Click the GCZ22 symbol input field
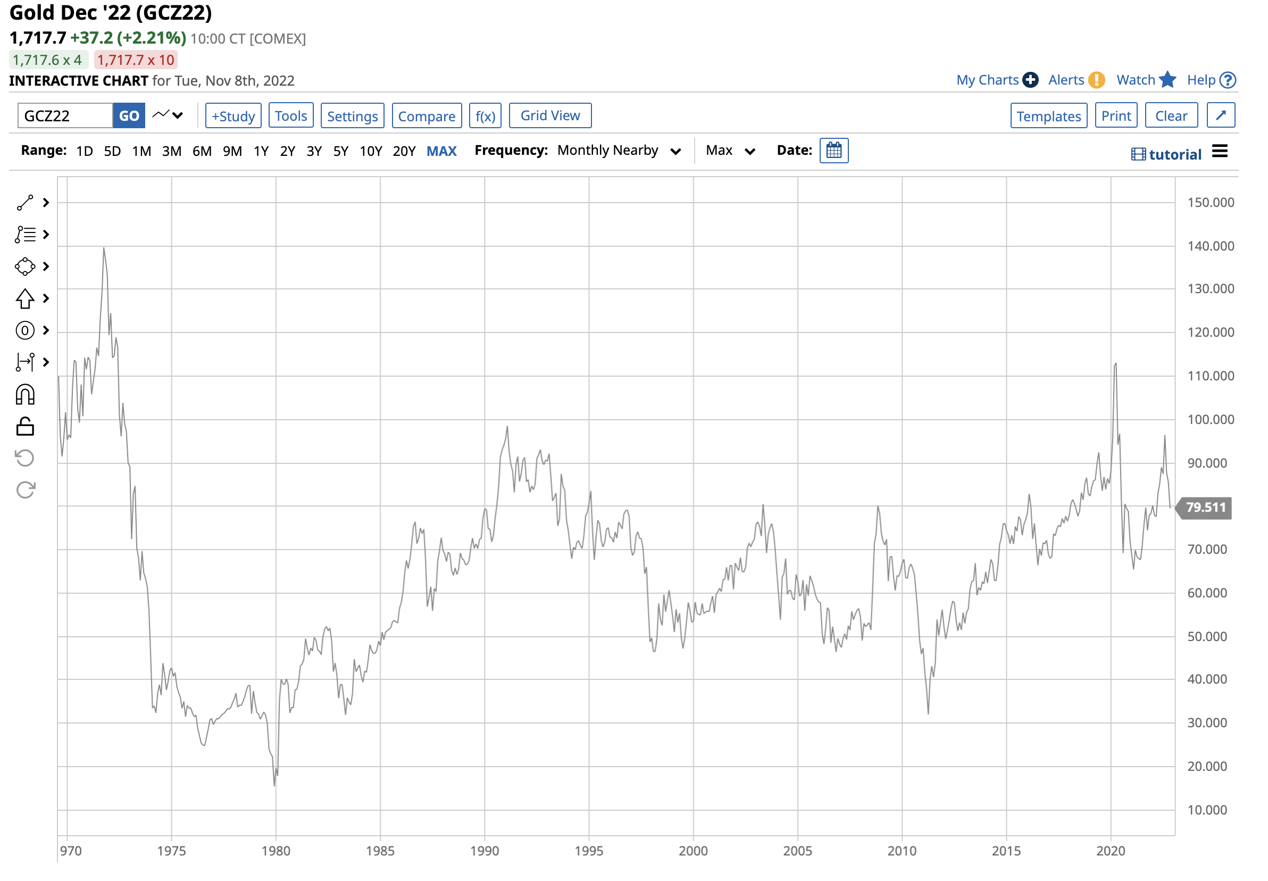This screenshot has width=1268, height=881. point(65,116)
